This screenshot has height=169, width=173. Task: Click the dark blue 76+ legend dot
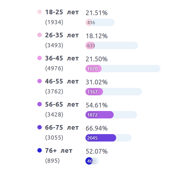[x=39, y=150]
